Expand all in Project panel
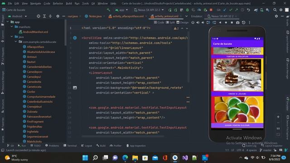The image size is (290, 163). [44, 16]
